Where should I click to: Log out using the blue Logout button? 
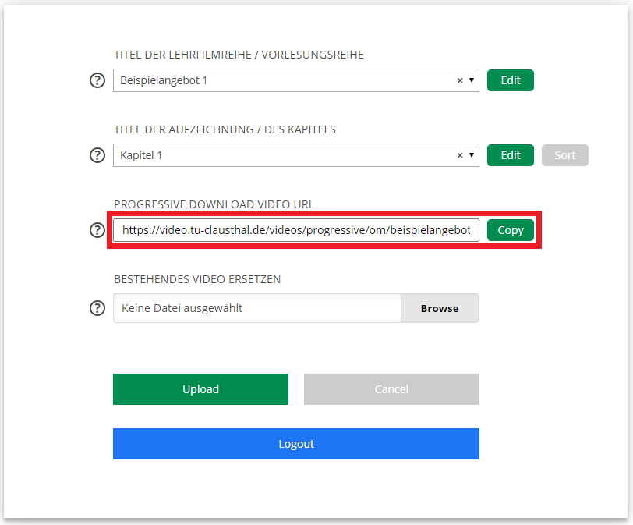pos(296,444)
